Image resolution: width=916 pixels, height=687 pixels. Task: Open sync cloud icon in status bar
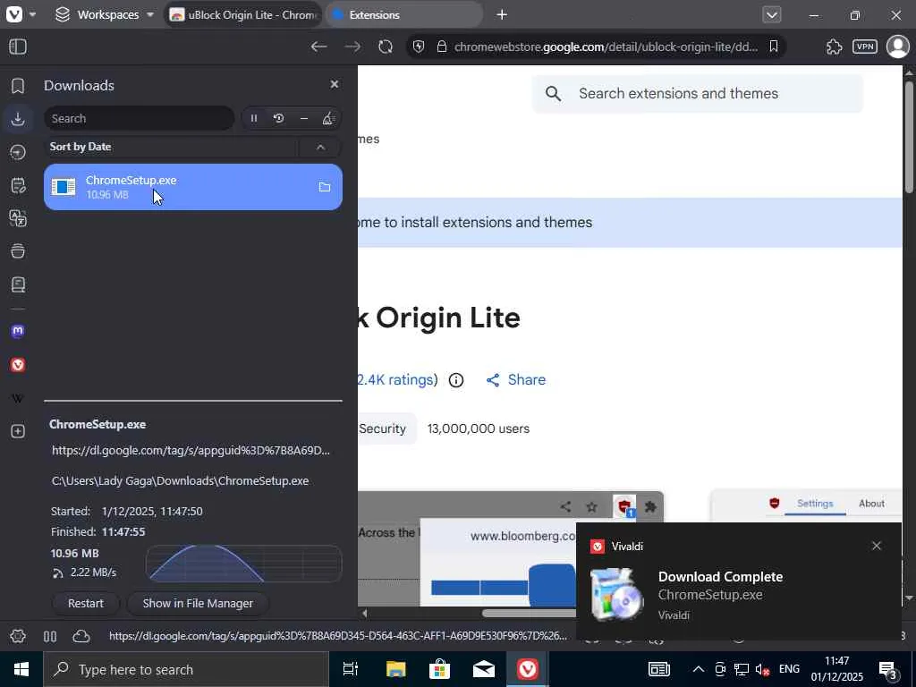pos(81,636)
